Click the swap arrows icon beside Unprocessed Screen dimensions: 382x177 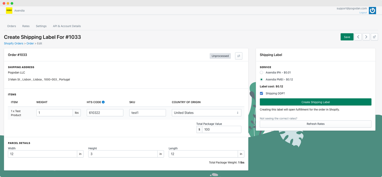(239, 56)
